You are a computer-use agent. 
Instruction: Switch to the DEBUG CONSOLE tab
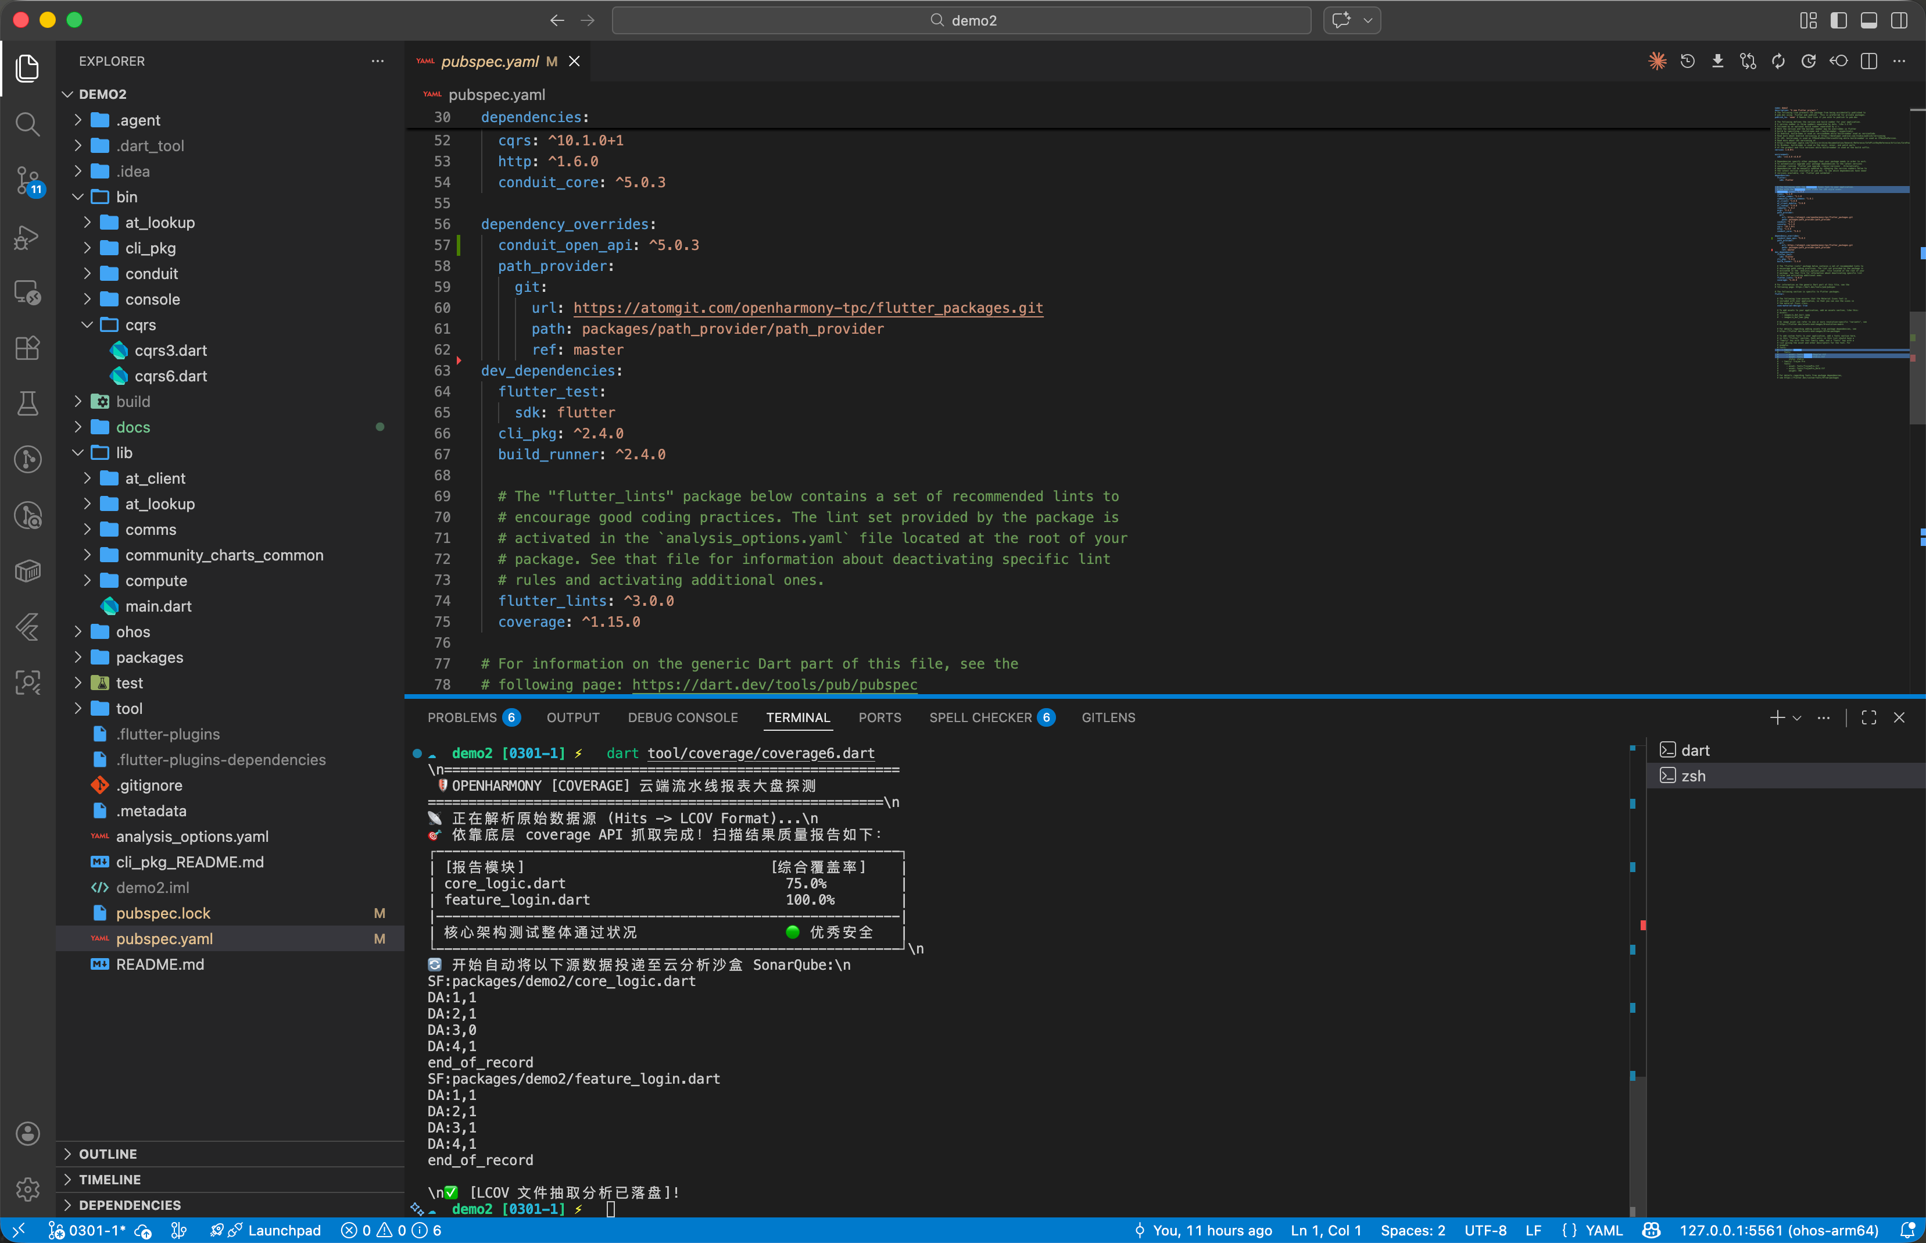point(683,717)
